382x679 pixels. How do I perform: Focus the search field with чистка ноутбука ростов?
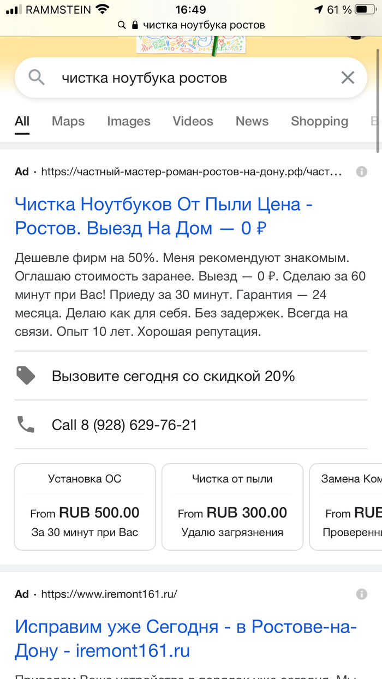186,78
